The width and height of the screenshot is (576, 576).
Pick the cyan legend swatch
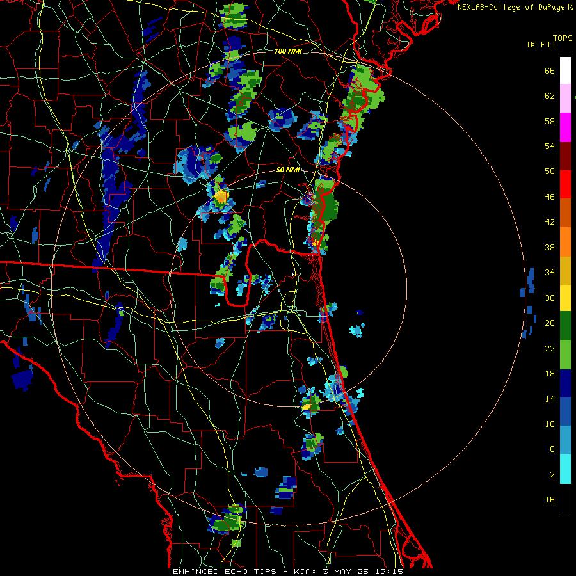pos(565,469)
